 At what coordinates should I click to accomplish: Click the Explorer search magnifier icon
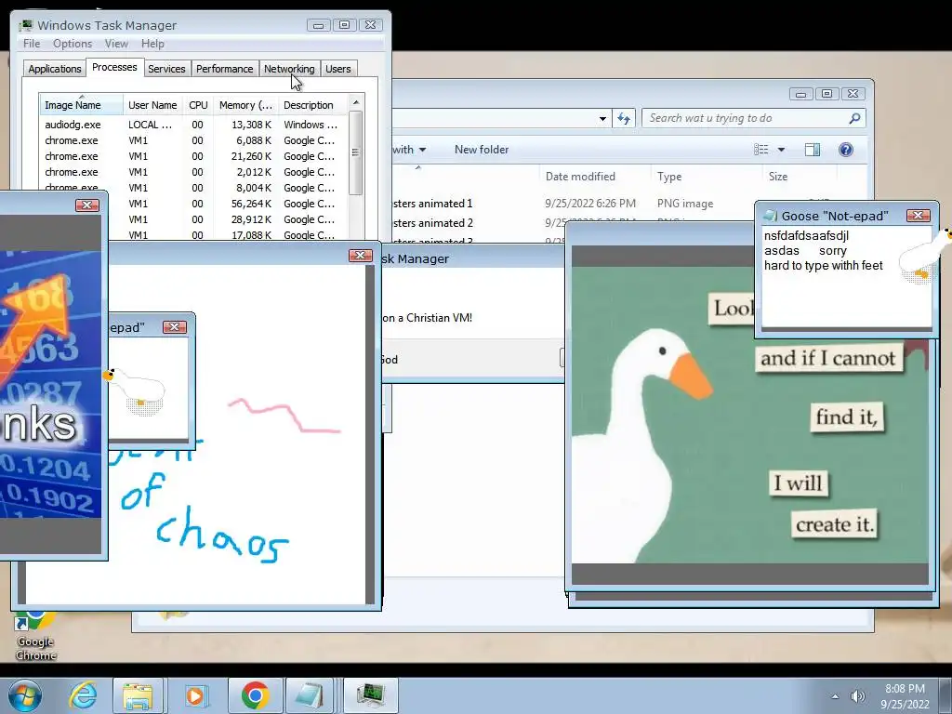[x=854, y=118]
